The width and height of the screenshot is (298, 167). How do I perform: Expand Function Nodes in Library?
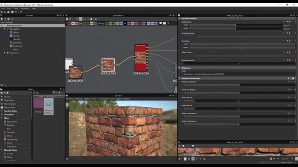(2, 111)
